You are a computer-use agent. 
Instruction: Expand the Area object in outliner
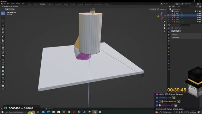(172, 13)
